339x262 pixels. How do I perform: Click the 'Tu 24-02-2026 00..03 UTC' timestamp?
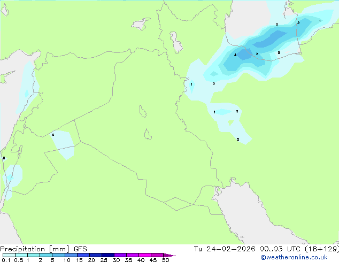pos(248,249)
